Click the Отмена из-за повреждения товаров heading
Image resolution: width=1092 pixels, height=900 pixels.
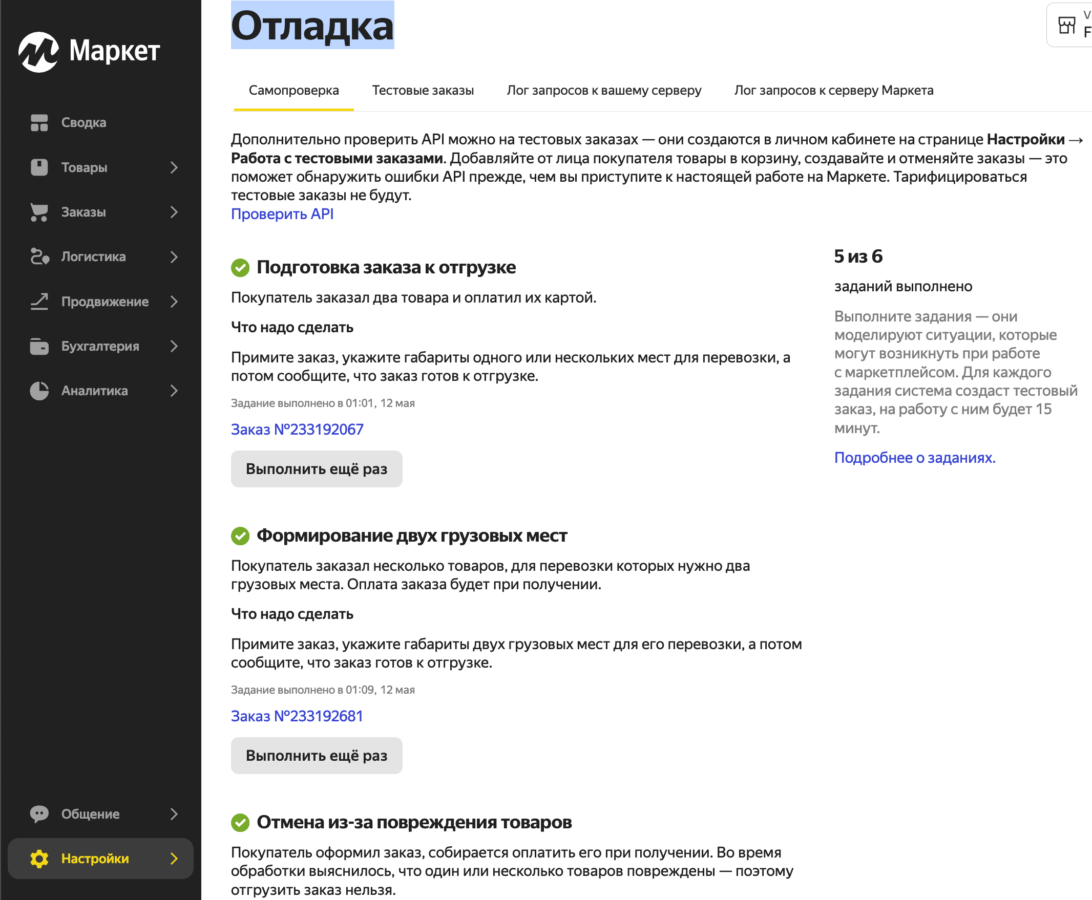tap(414, 822)
